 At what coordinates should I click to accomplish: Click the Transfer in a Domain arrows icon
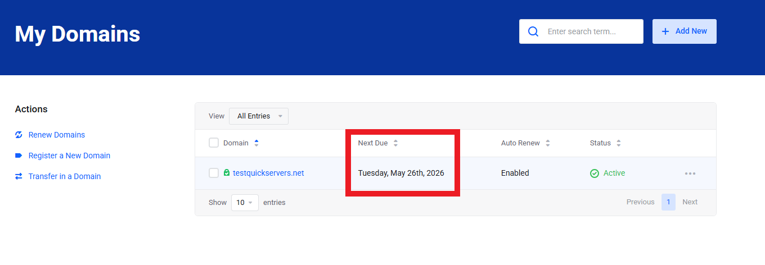(x=19, y=176)
